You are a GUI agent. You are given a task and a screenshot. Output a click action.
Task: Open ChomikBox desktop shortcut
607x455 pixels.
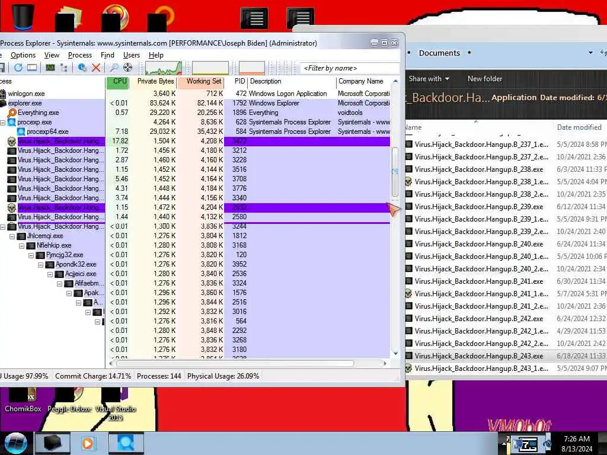(x=23, y=400)
